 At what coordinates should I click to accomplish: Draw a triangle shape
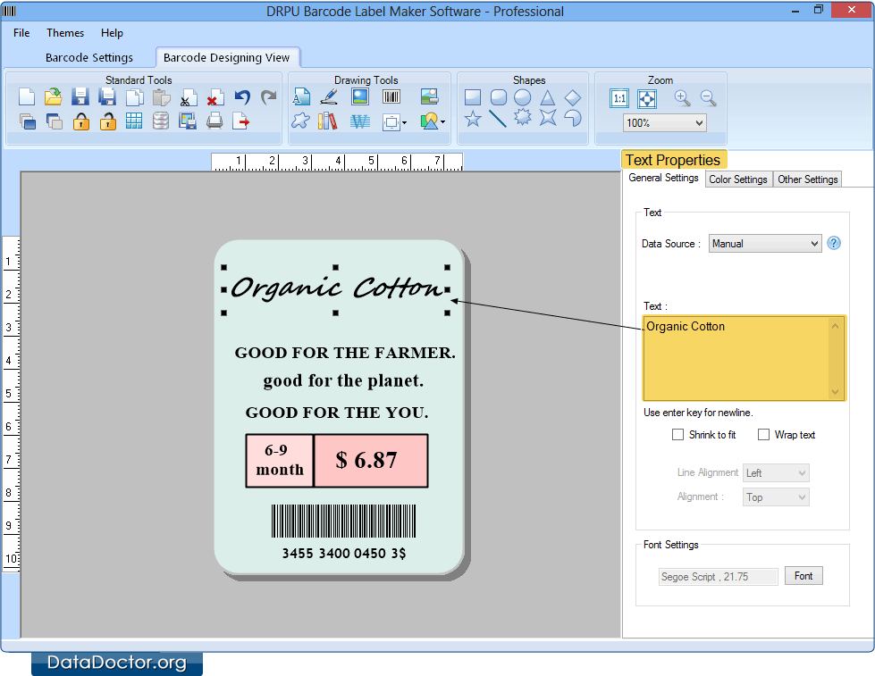pyautogui.click(x=547, y=97)
